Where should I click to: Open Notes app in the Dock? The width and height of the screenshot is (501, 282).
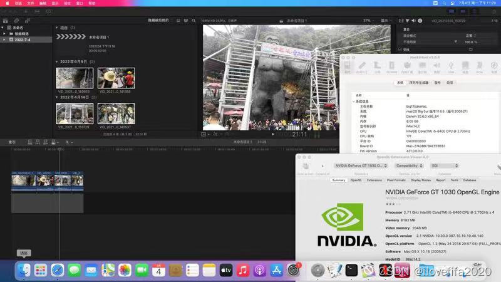click(x=209, y=271)
